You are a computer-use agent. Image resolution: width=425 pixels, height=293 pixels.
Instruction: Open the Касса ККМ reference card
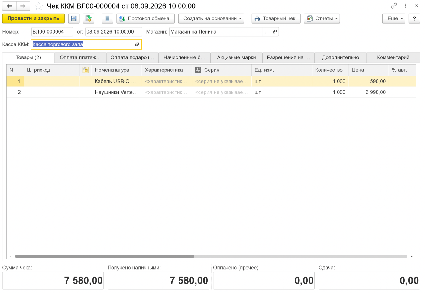point(137,44)
